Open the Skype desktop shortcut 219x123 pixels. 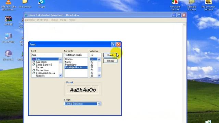[x=41, y=4]
